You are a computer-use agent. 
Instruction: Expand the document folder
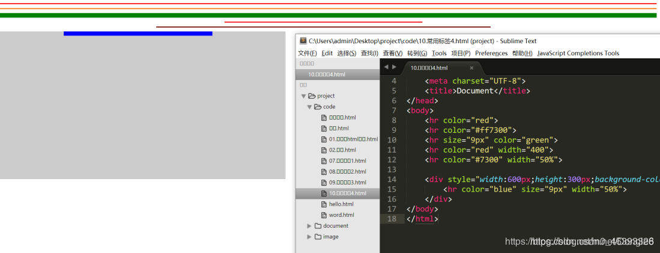(309, 226)
